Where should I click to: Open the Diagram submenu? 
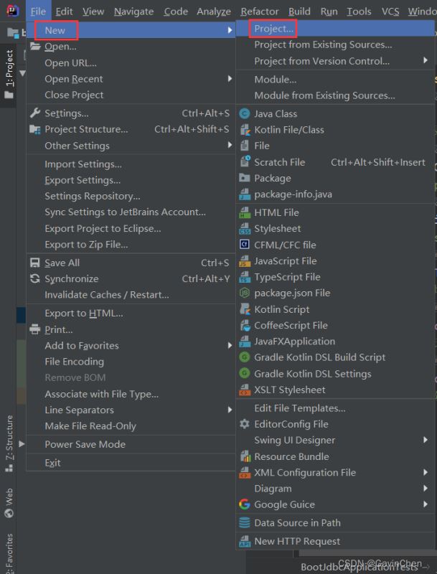tap(273, 489)
